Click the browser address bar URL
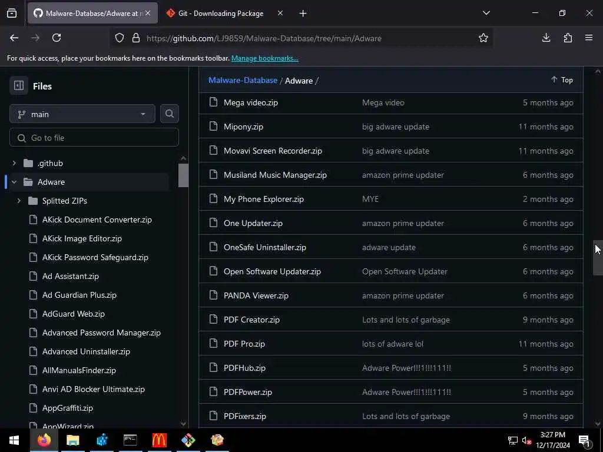The width and height of the screenshot is (603, 452). (264, 38)
